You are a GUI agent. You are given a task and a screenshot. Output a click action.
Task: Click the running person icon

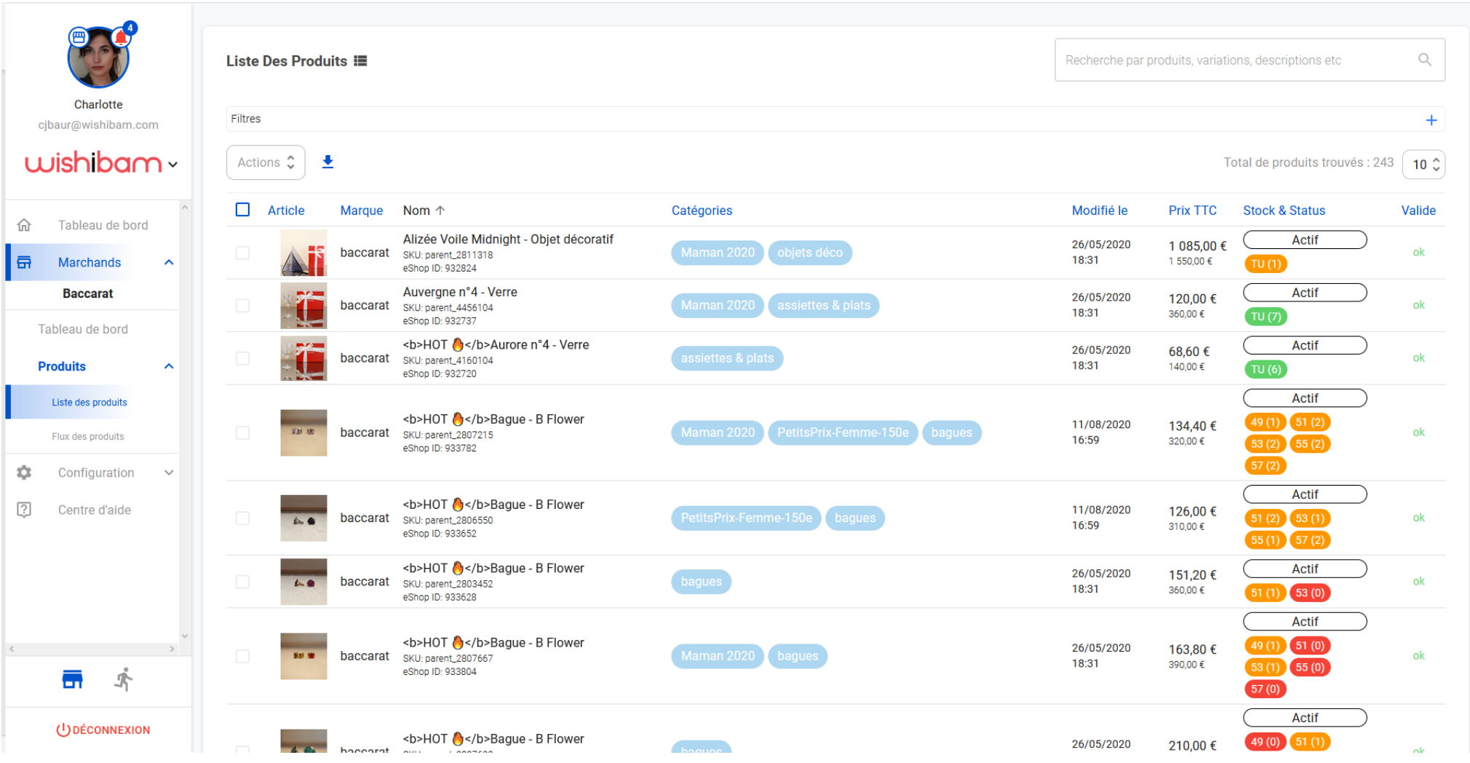(124, 679)
